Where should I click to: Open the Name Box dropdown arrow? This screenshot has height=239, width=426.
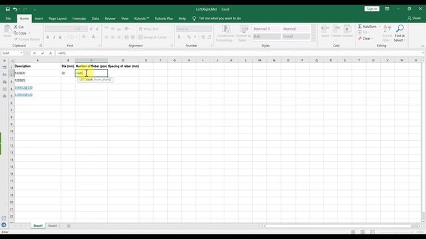pyautogui.click(x=21, y=53)
